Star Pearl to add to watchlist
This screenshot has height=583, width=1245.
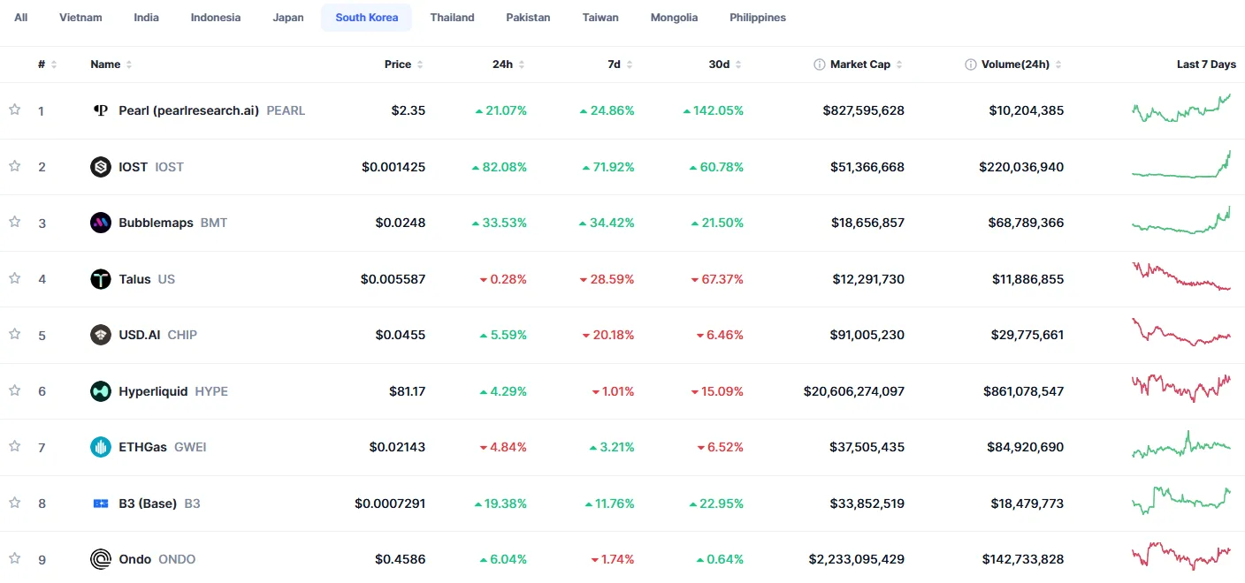[x=14, y=110]
